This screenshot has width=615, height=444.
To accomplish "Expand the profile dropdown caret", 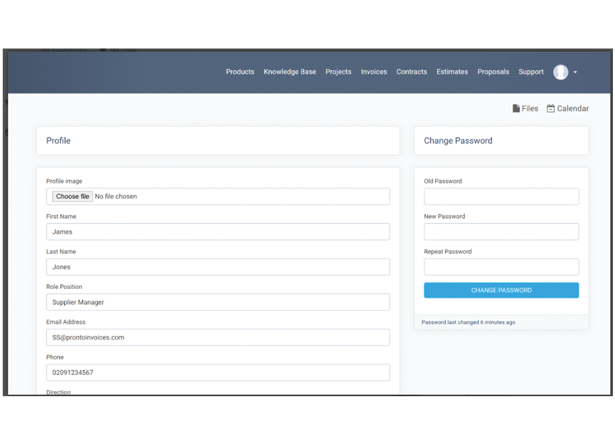I will point(575,72).
